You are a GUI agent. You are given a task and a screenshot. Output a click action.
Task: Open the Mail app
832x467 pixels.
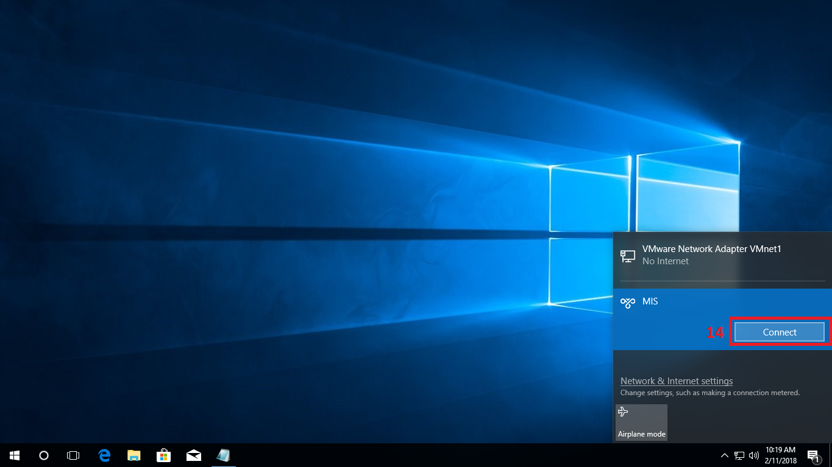(x=193, y=455)
